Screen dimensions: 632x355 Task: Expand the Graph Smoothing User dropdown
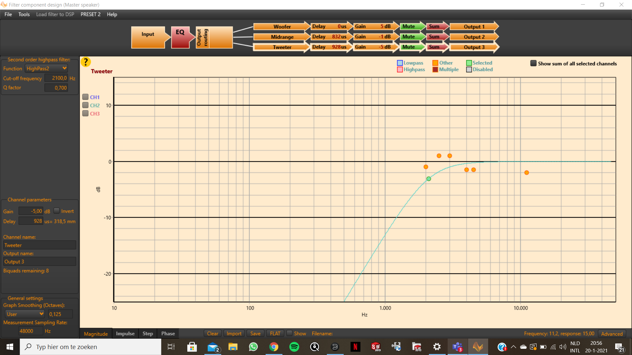(25, 314)
